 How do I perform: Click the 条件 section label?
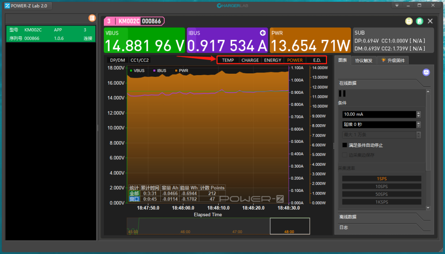pyautogui.click(x=342, y=103)
